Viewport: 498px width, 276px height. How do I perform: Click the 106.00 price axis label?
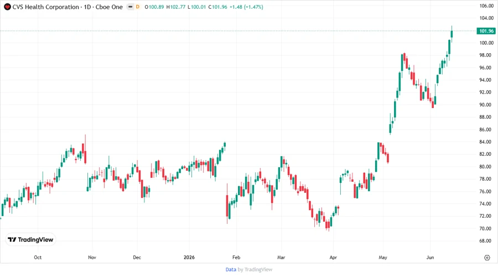pyautogui.click(x=486, y=6)
